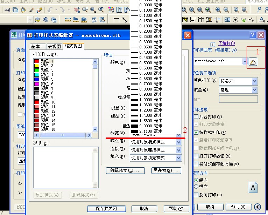Open the 填充 使用对象填充样式 dropdown
Screen dimensions: 268x215
(178, 158)
